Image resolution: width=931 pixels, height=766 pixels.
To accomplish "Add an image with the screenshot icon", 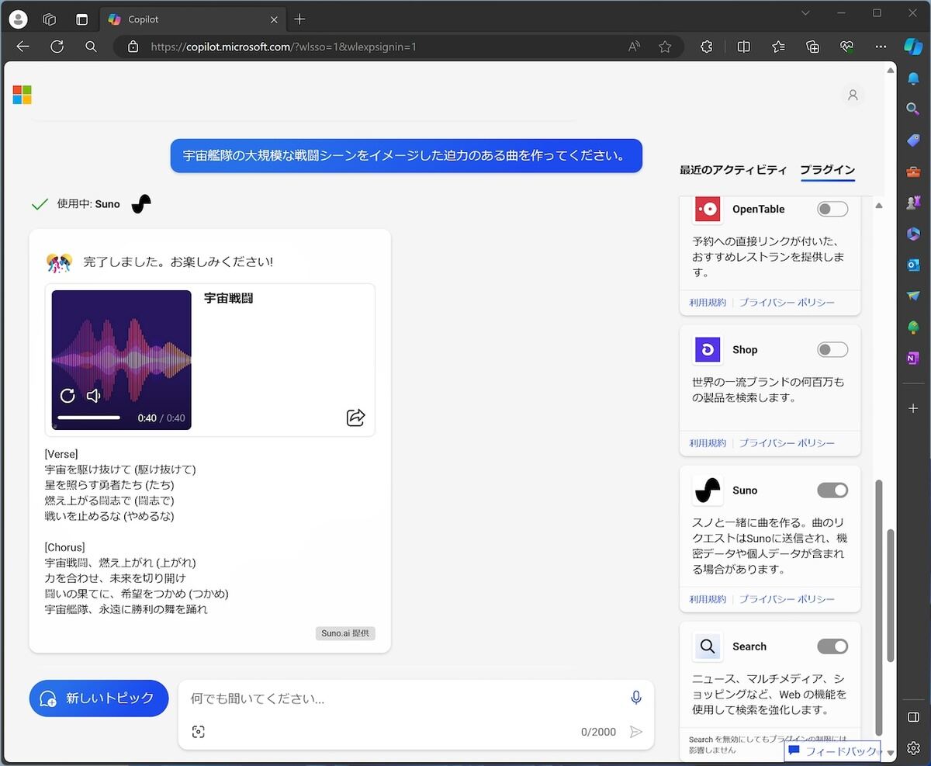I will [x=198, y=732].
